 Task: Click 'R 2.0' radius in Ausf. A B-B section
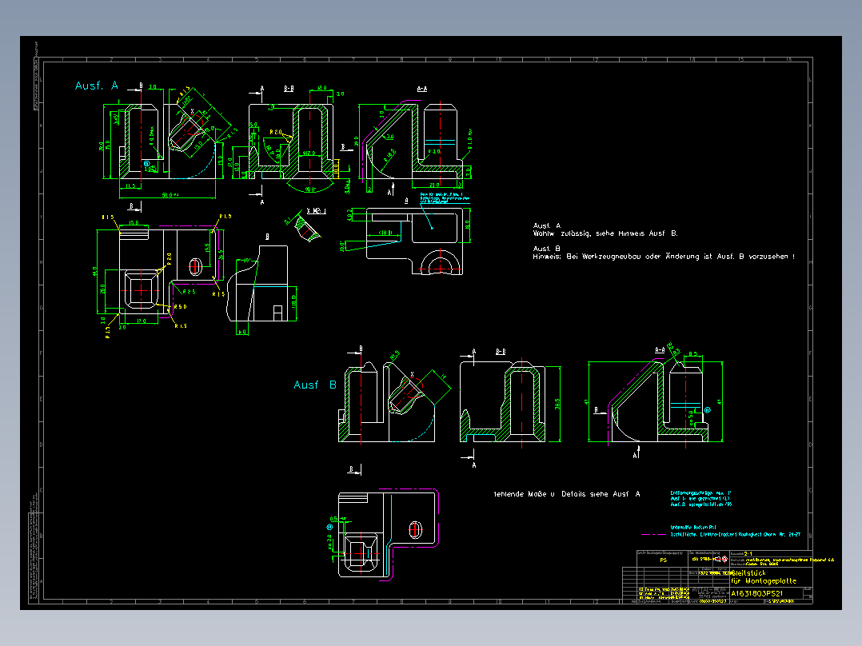point(275,133)
